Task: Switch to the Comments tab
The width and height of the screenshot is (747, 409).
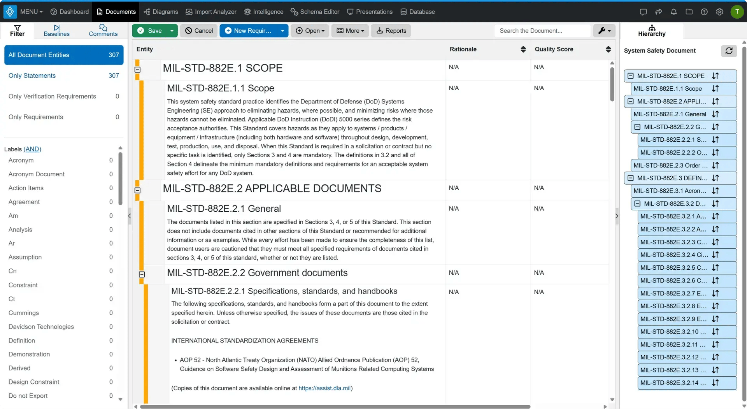Action: [103, 30]
